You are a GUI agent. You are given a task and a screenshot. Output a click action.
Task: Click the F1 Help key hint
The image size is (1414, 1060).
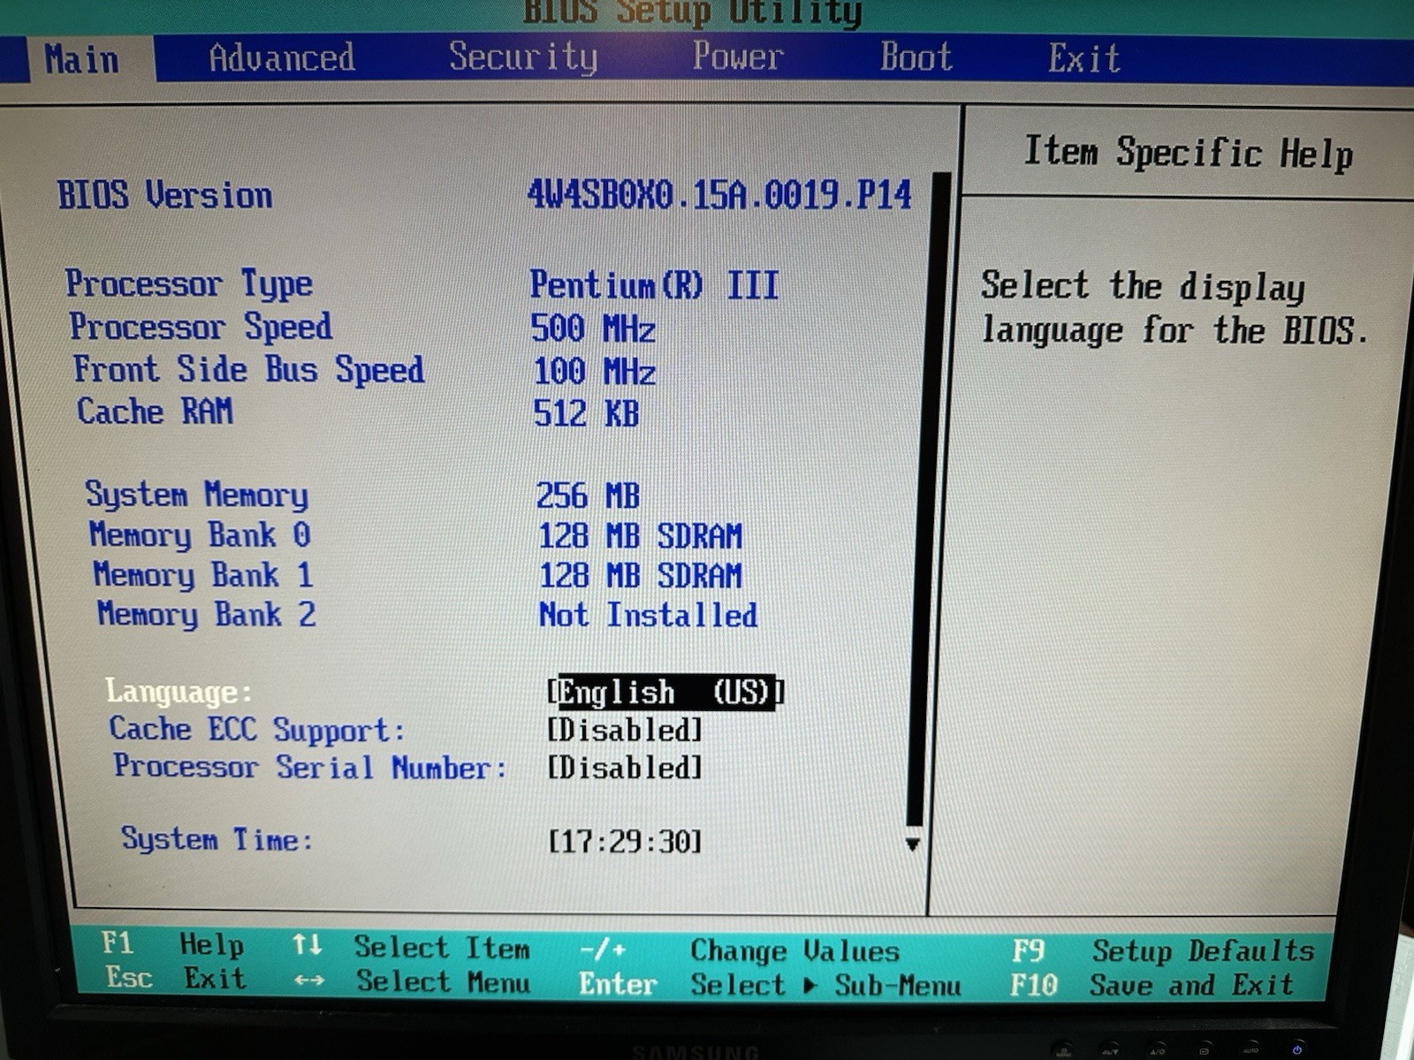(172, 944)
